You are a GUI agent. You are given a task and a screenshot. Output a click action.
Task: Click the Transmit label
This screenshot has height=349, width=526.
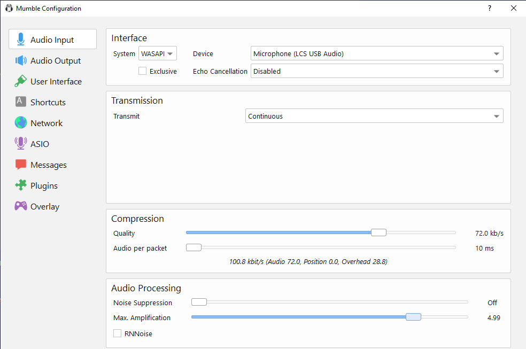(x=126, y=117)
